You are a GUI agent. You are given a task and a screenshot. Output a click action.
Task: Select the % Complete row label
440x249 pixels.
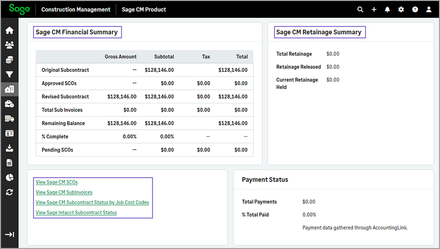pos(55,136)
